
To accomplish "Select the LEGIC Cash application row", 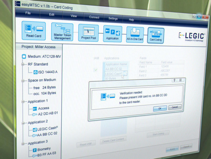I will (x=116, y=74).
